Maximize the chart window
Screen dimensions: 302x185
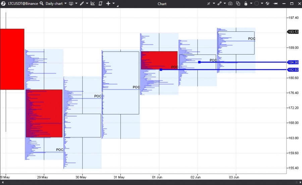pos(292,3)
